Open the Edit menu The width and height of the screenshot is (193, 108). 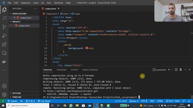16,3
